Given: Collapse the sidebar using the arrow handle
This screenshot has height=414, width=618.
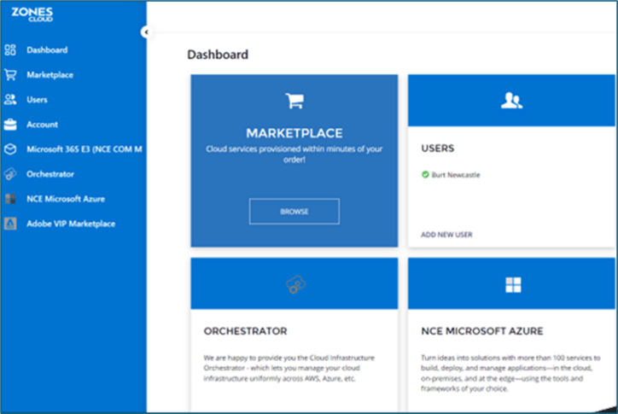Looking at the screenshot, I should click(x=146, y=32).
